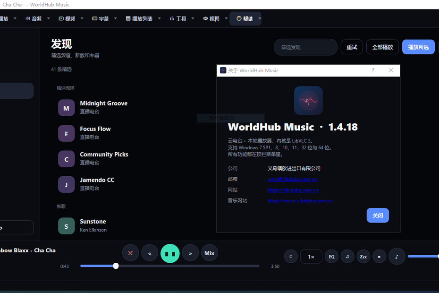
Task: Click the progress bar handle
Action: (116, 266)
